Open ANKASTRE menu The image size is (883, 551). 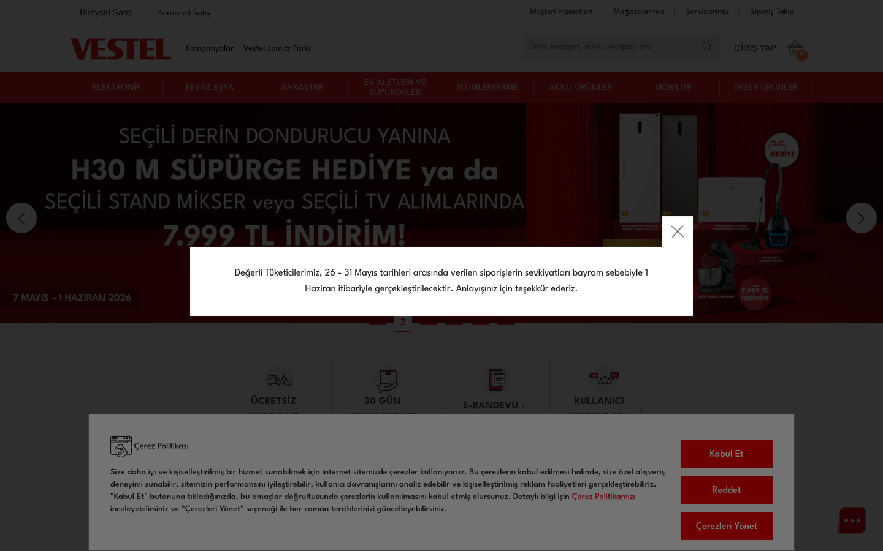302,88
